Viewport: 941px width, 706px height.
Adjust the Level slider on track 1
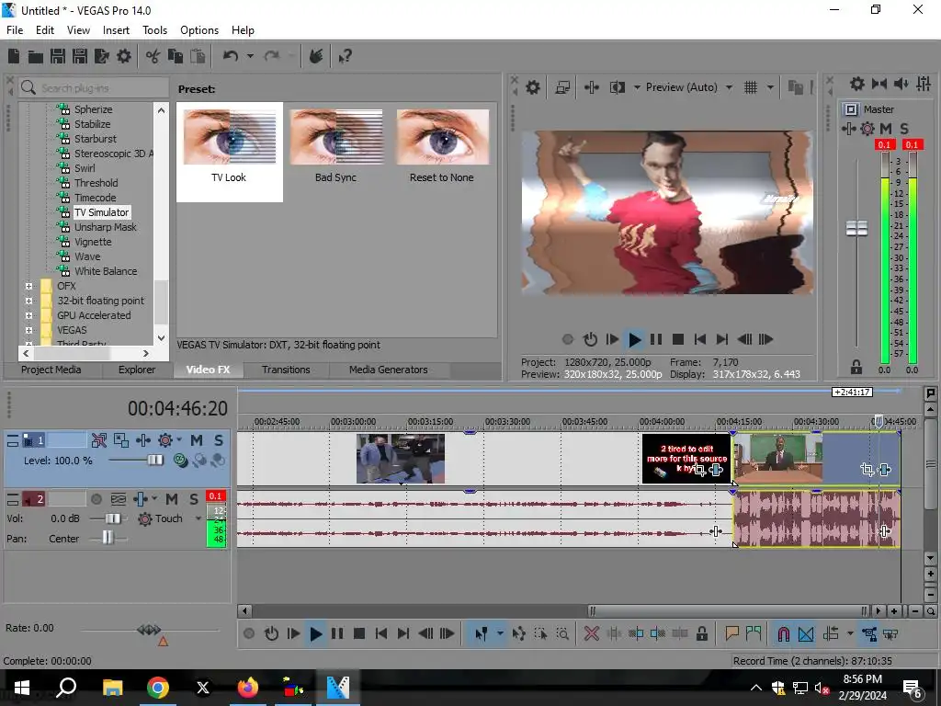tap(154, 461)
